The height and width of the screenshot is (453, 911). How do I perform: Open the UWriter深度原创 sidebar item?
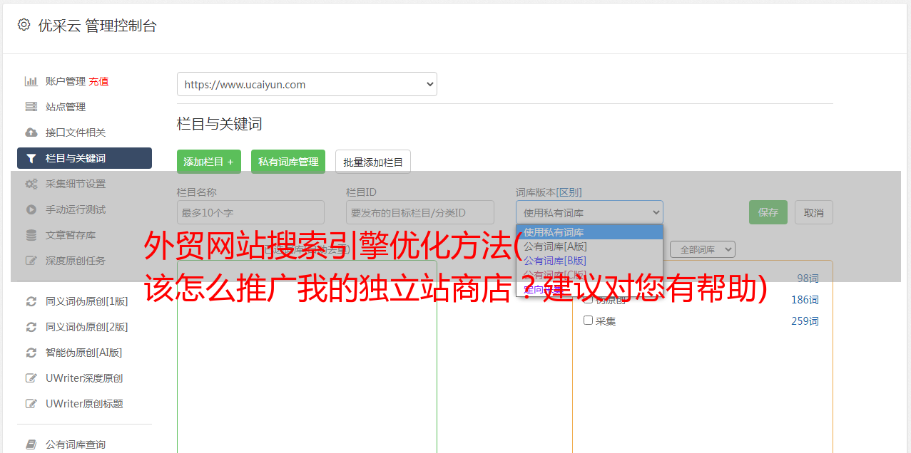click(x=84, y=378)
